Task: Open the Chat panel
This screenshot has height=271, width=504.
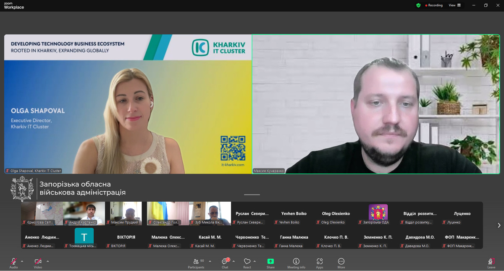Action: pos(225,263)
